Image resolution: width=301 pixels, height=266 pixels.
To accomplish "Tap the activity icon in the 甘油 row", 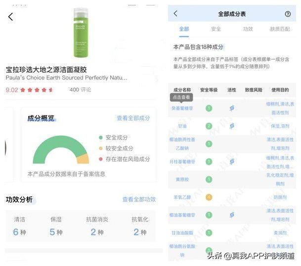I will 232,126.
